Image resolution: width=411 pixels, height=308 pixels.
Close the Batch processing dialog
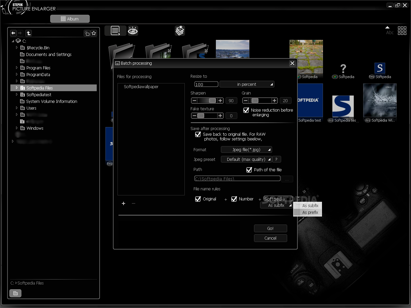coord(292,63)
